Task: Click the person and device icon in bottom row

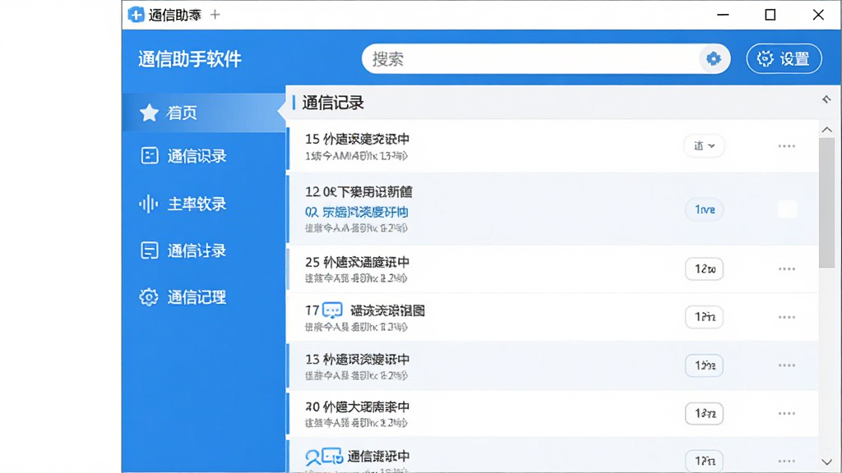Action: (x=324, y=457)
